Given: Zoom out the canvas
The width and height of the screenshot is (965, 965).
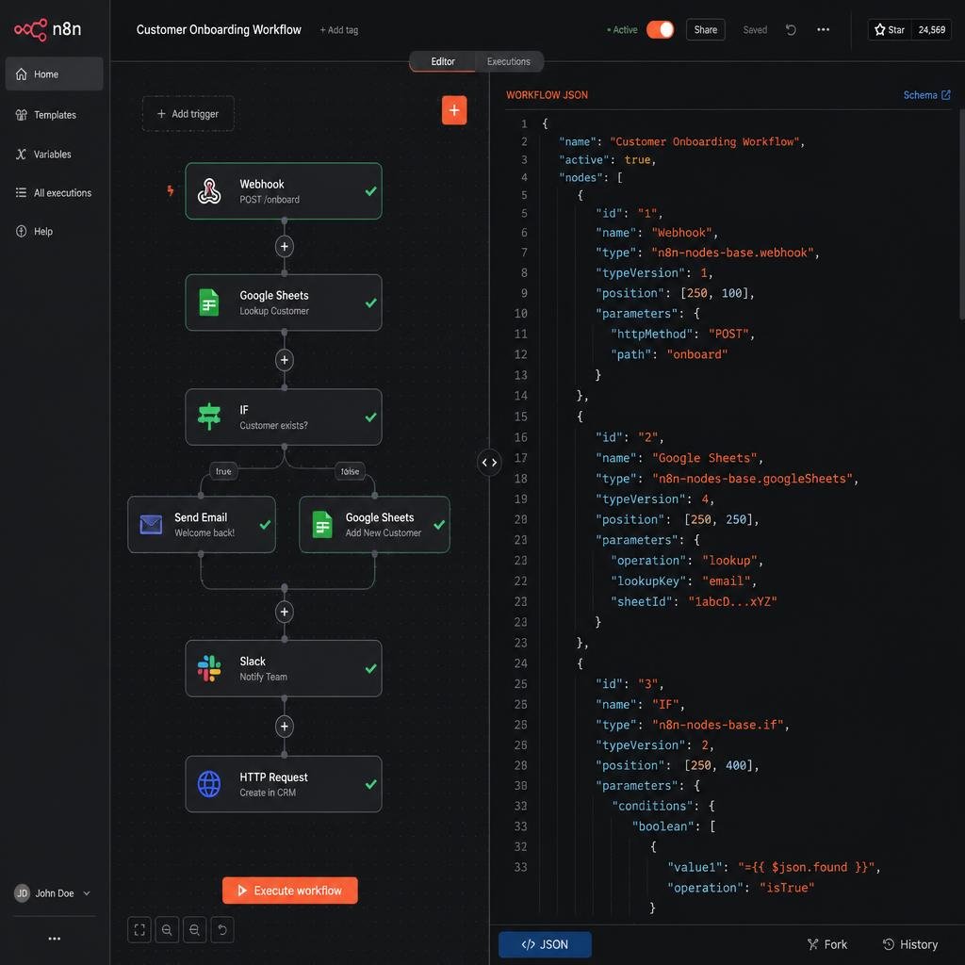Looking at the screenshot, I should click(194, 930).
